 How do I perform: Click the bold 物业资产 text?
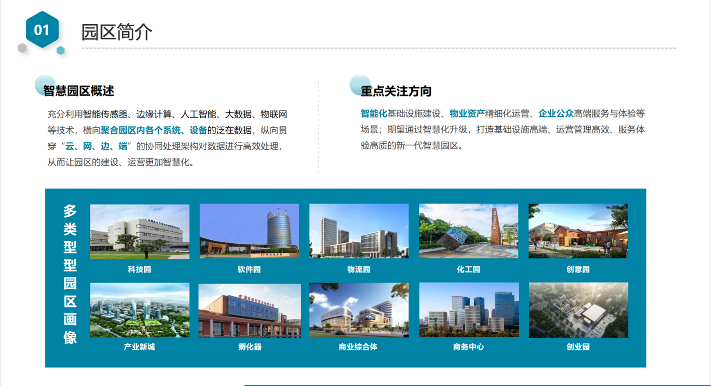click(467, 113)
